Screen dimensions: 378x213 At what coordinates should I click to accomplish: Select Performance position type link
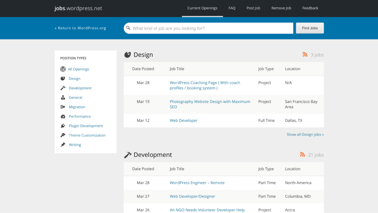pyautogui.click(x=80, y=116)
